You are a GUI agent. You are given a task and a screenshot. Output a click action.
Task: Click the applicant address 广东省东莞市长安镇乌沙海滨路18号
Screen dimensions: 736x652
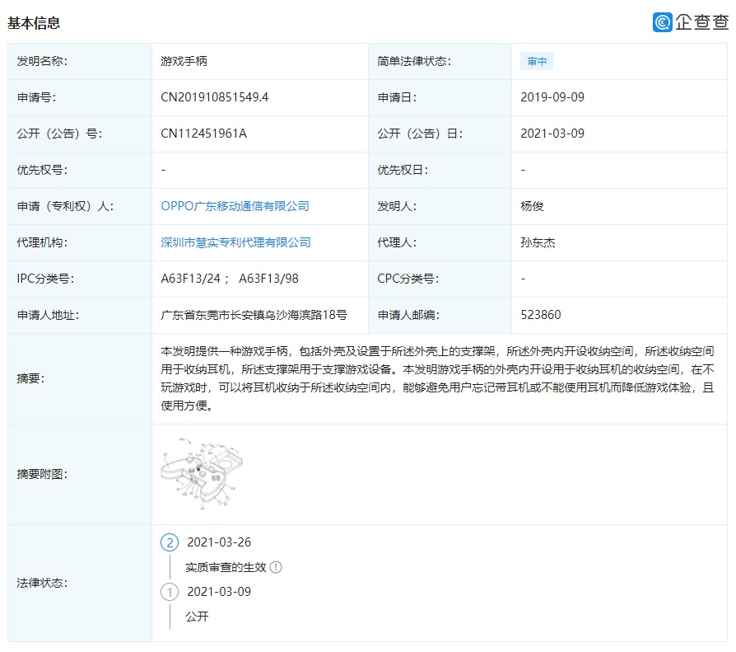(x=254, y=315)
